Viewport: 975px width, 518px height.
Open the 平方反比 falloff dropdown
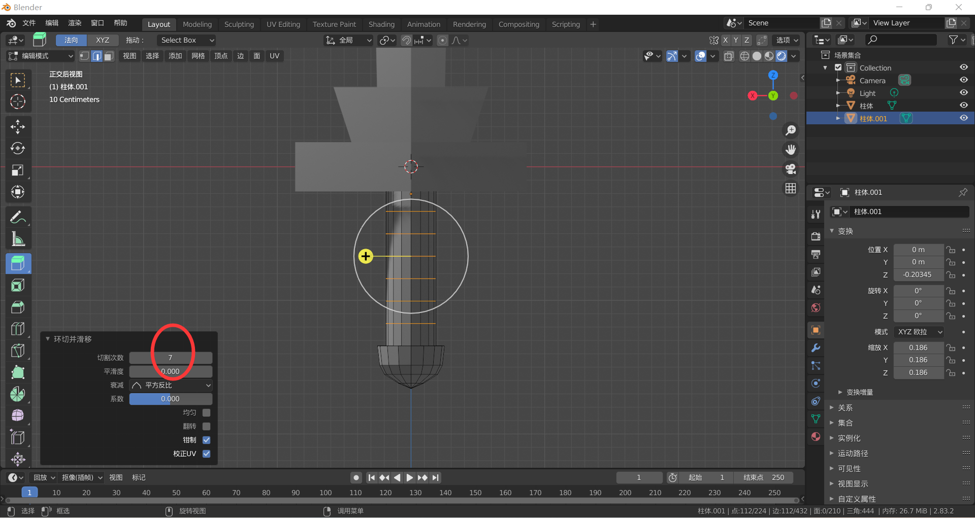tap(171, 385)
